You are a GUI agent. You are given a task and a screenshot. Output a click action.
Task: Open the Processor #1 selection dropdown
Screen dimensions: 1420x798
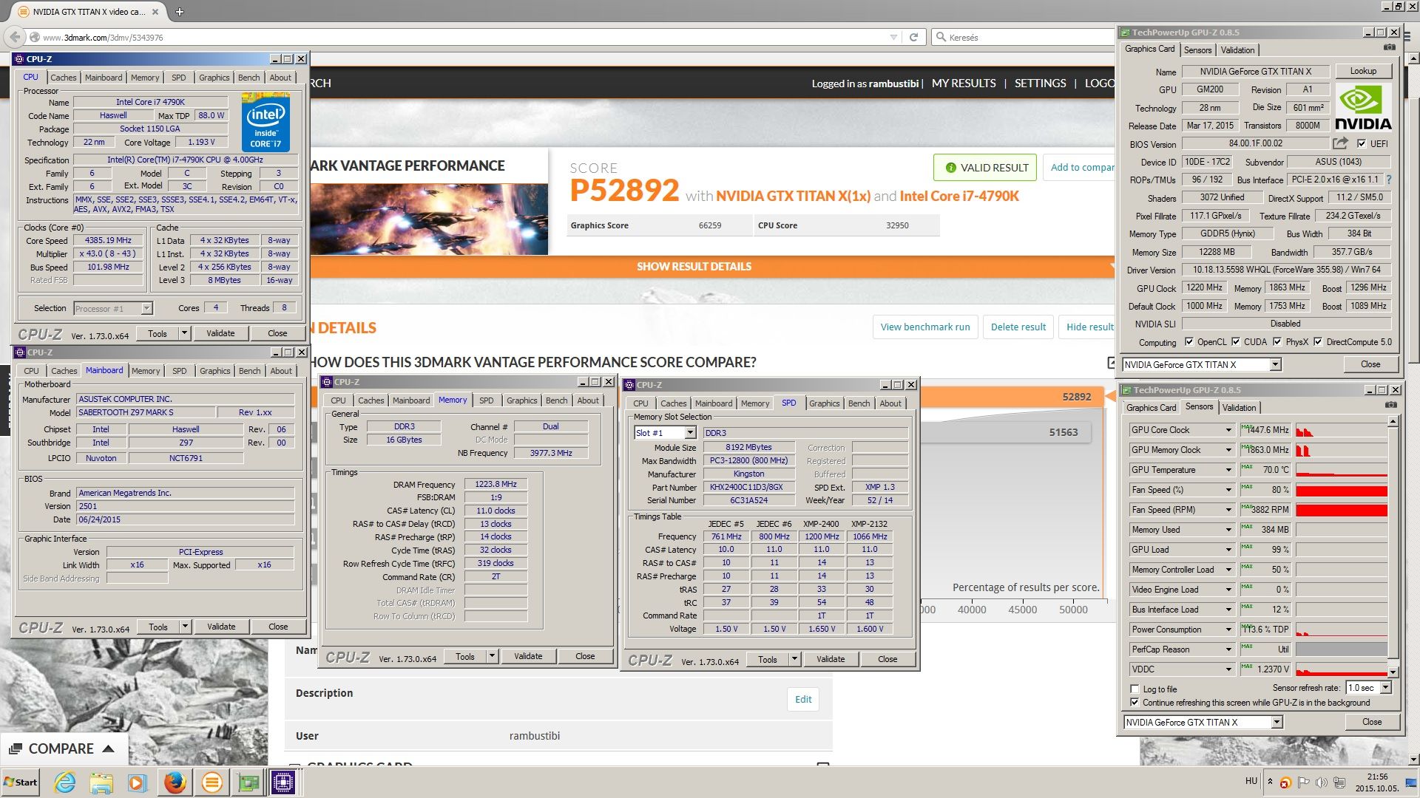pyautogui.click(x=146, y=309)
